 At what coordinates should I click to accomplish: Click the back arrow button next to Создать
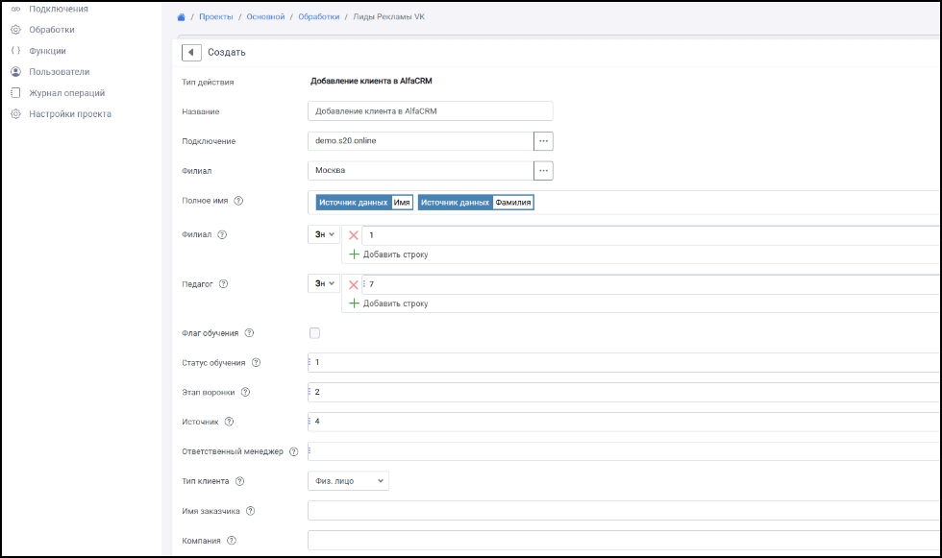click(x=191, y=52)
